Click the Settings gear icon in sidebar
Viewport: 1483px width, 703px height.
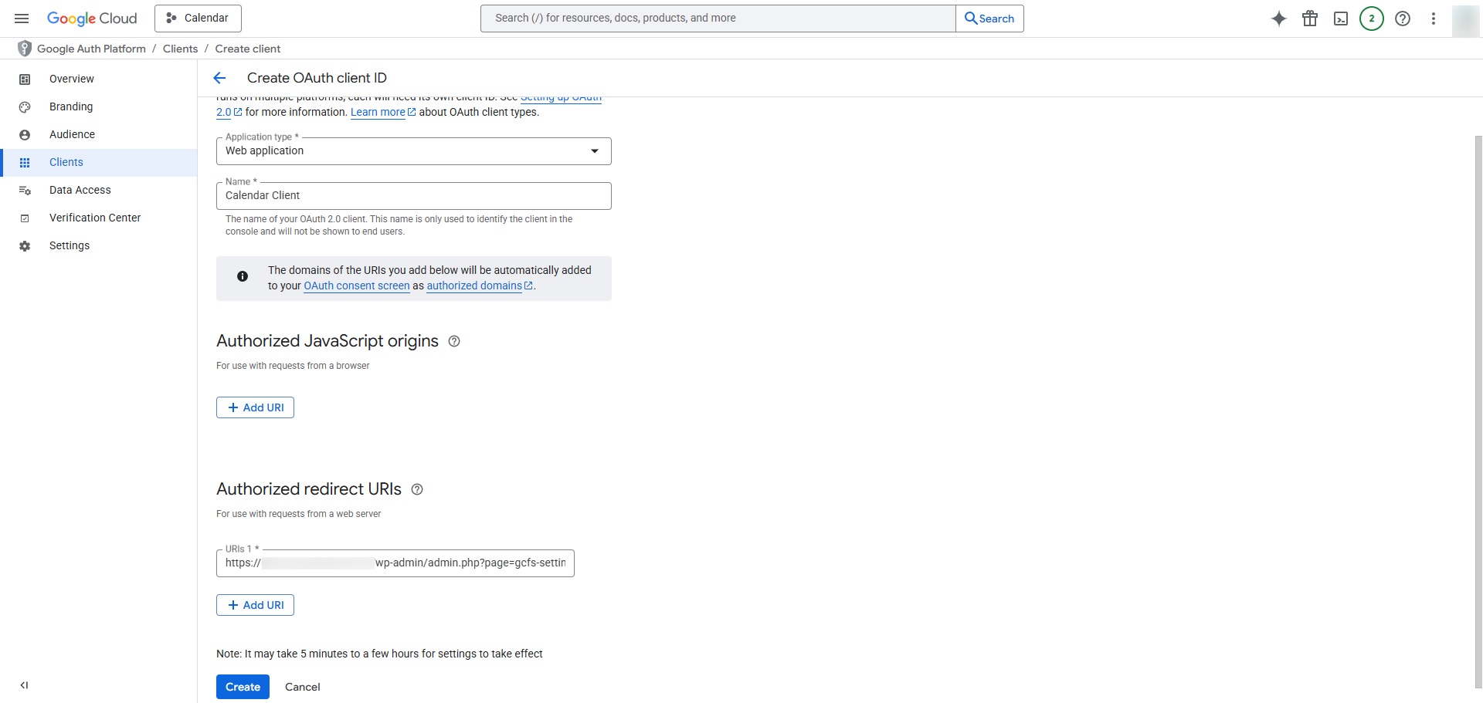click(x=25, y=245)
